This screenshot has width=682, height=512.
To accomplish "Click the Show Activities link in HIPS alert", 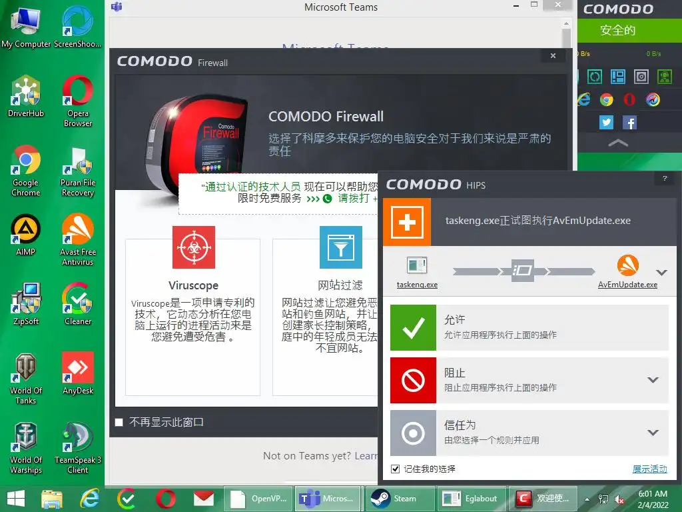I will 649,469.
